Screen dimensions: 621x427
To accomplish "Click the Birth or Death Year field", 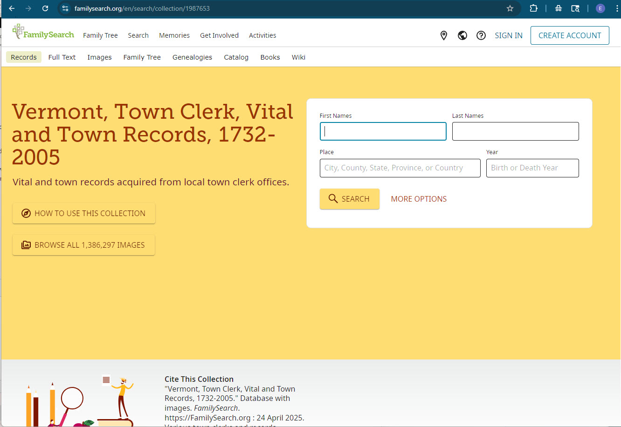I will (x=532, y=168).
